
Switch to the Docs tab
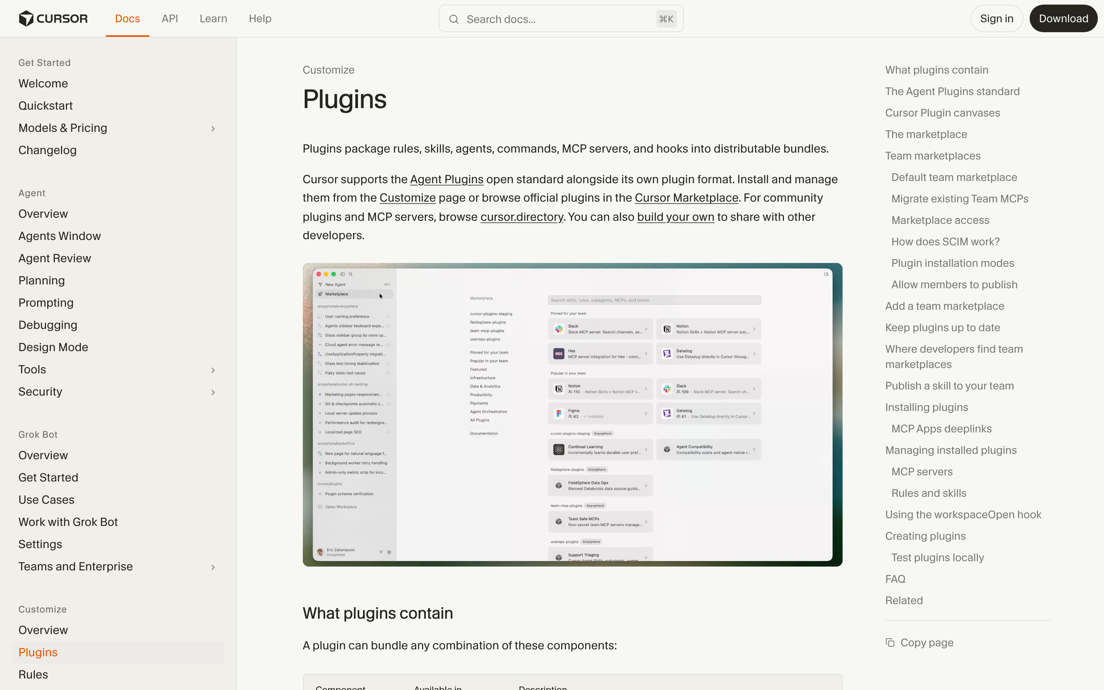tap(127, 19)
